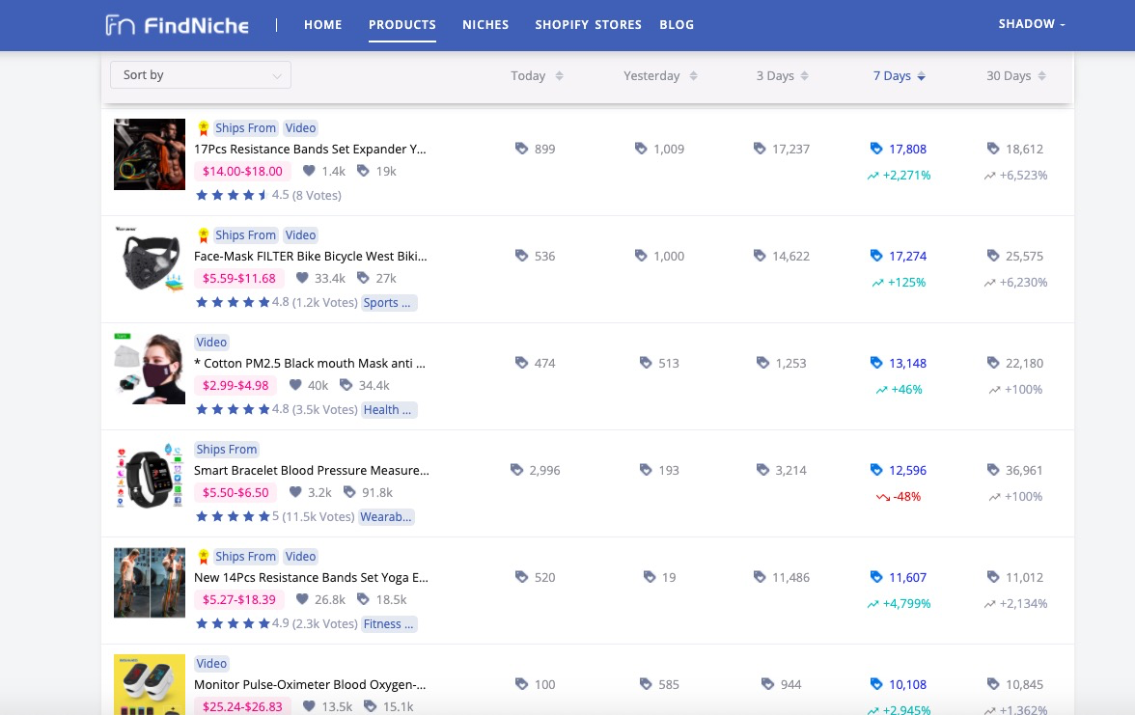Open Face-Mask FILTER Bike Bicycle title
Screen dimensions: 1135x715
click(311, 257)
